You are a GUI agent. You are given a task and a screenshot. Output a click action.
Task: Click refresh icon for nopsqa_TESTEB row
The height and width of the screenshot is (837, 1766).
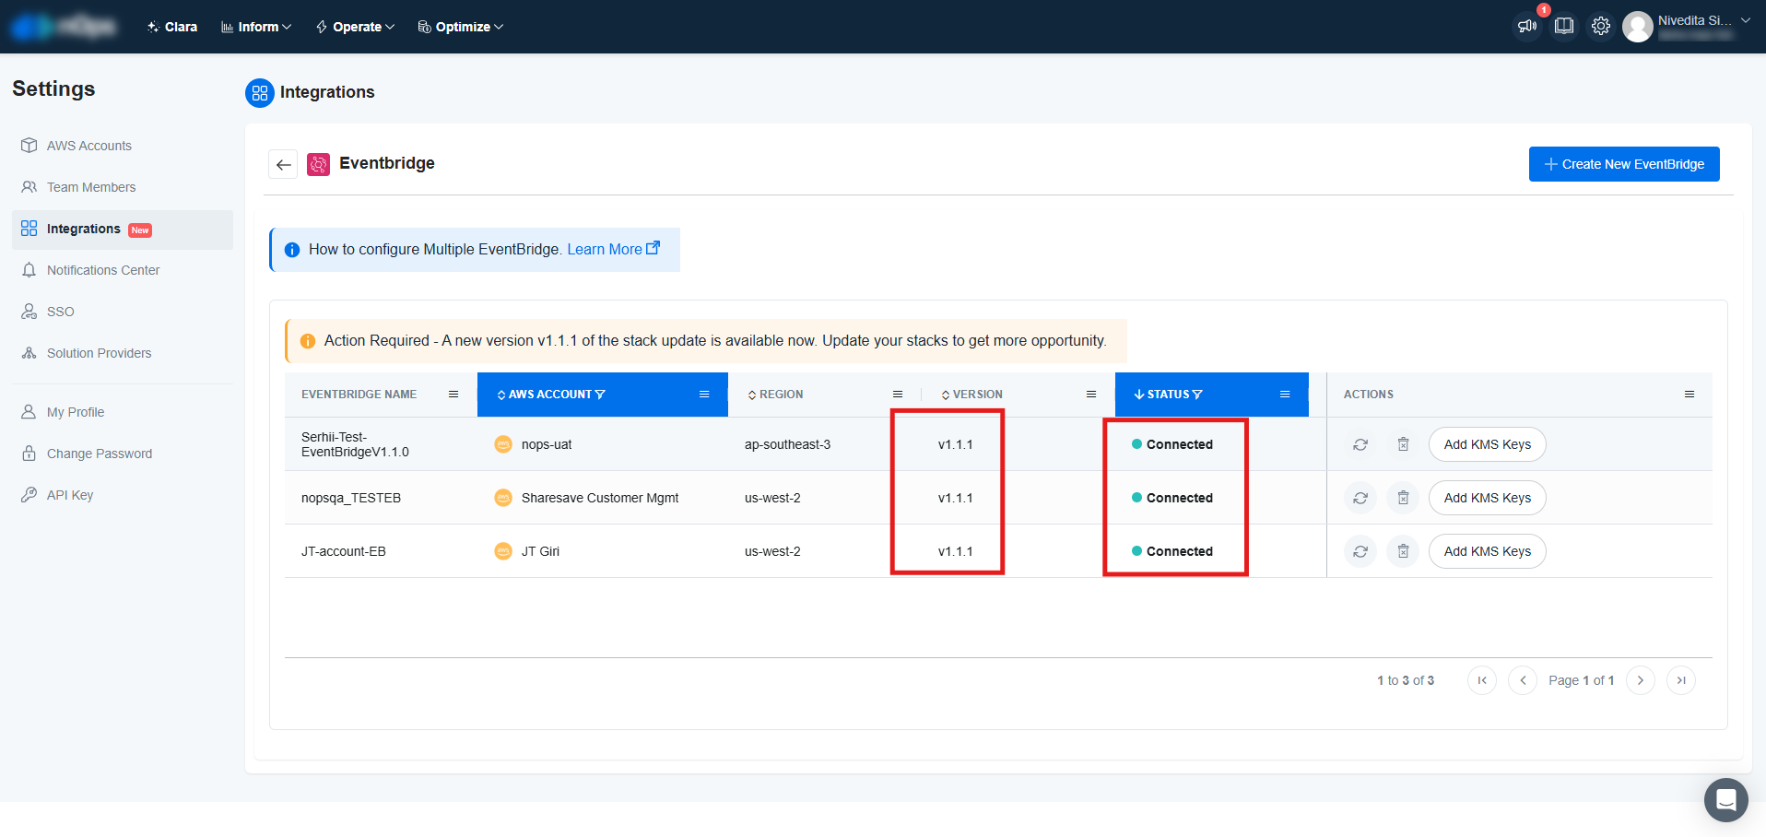pos(1360,498)
